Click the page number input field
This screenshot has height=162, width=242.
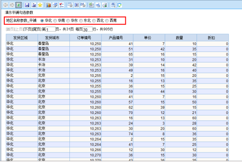(x=51, y=29)
